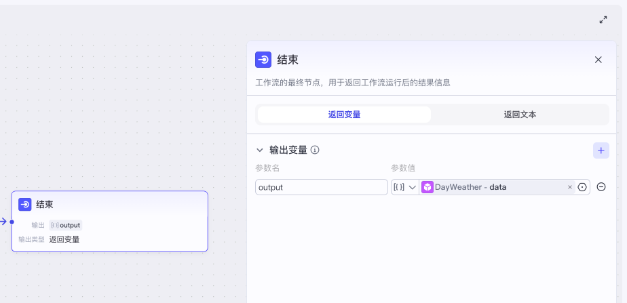This screenshot has height=303, width=627.
Task: Switch to the 返回文本 tab
Action: click(520, 115)
